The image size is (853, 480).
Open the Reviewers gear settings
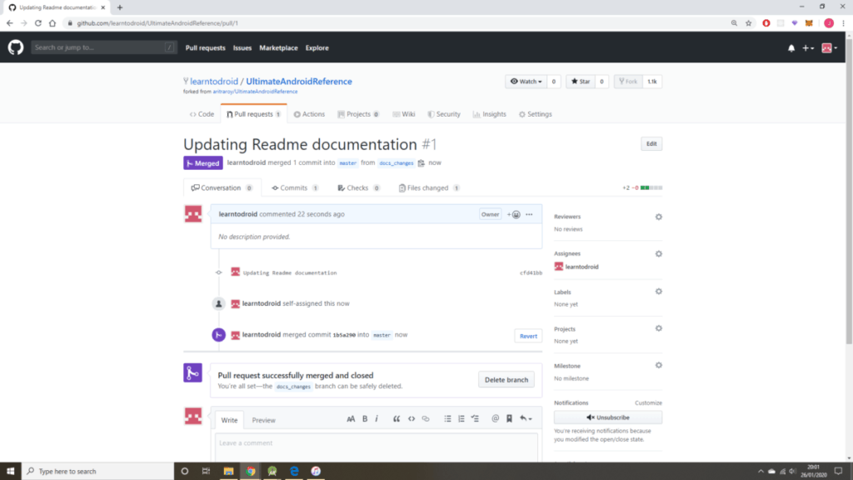[x=658, y=217]
